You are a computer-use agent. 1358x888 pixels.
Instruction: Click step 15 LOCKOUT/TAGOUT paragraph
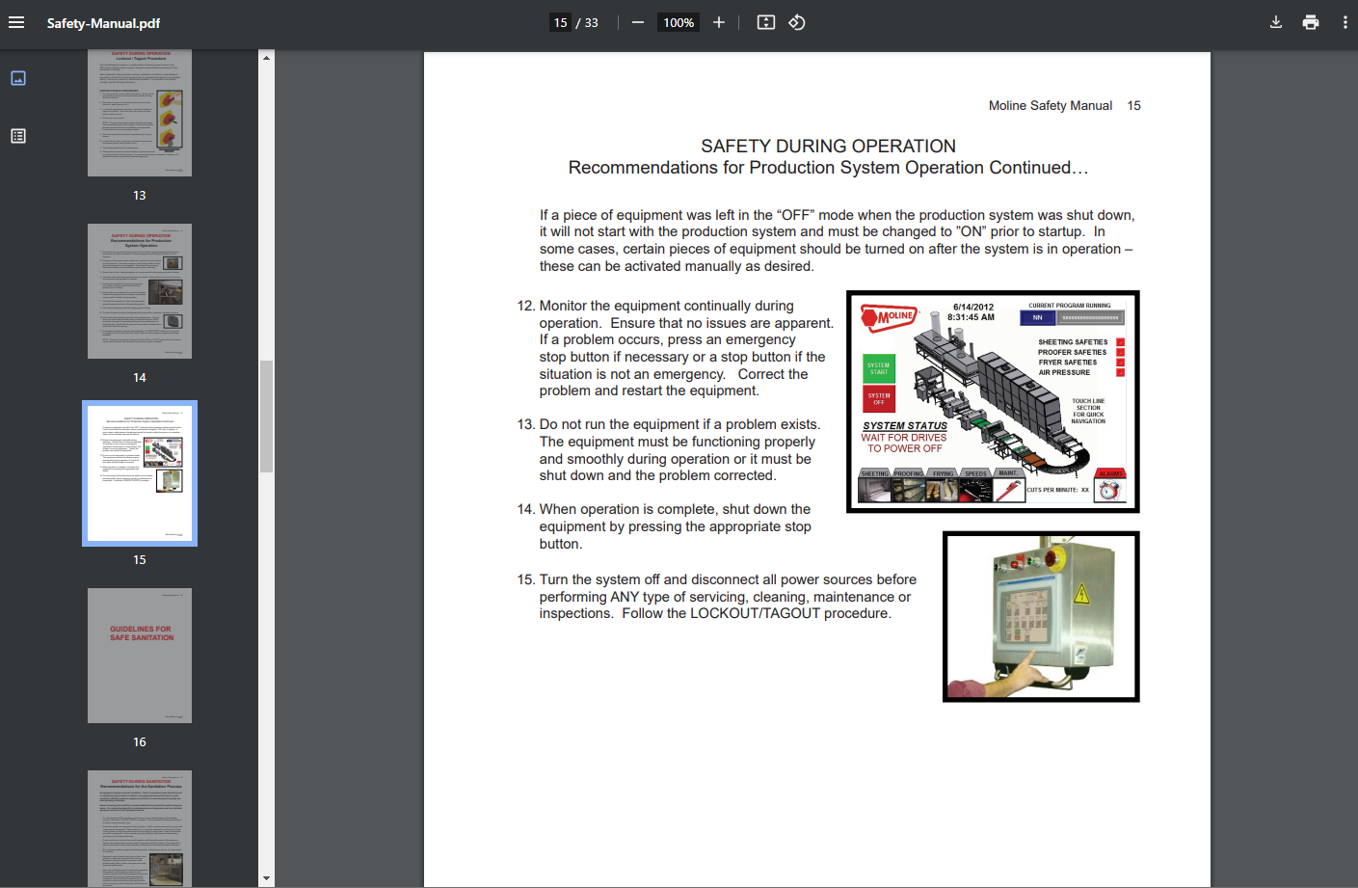click(717, 597)
